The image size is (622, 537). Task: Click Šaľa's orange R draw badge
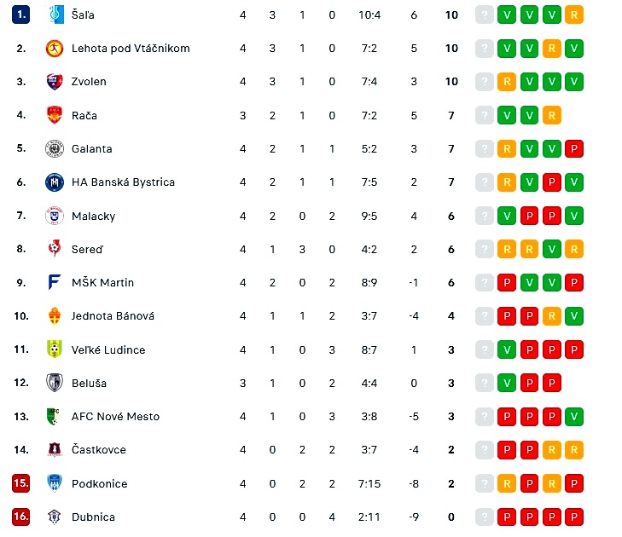[574, 14]
